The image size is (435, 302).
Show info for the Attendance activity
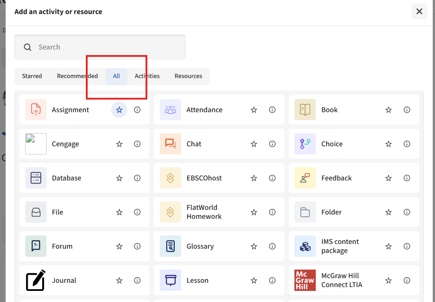tap(272, 110)
